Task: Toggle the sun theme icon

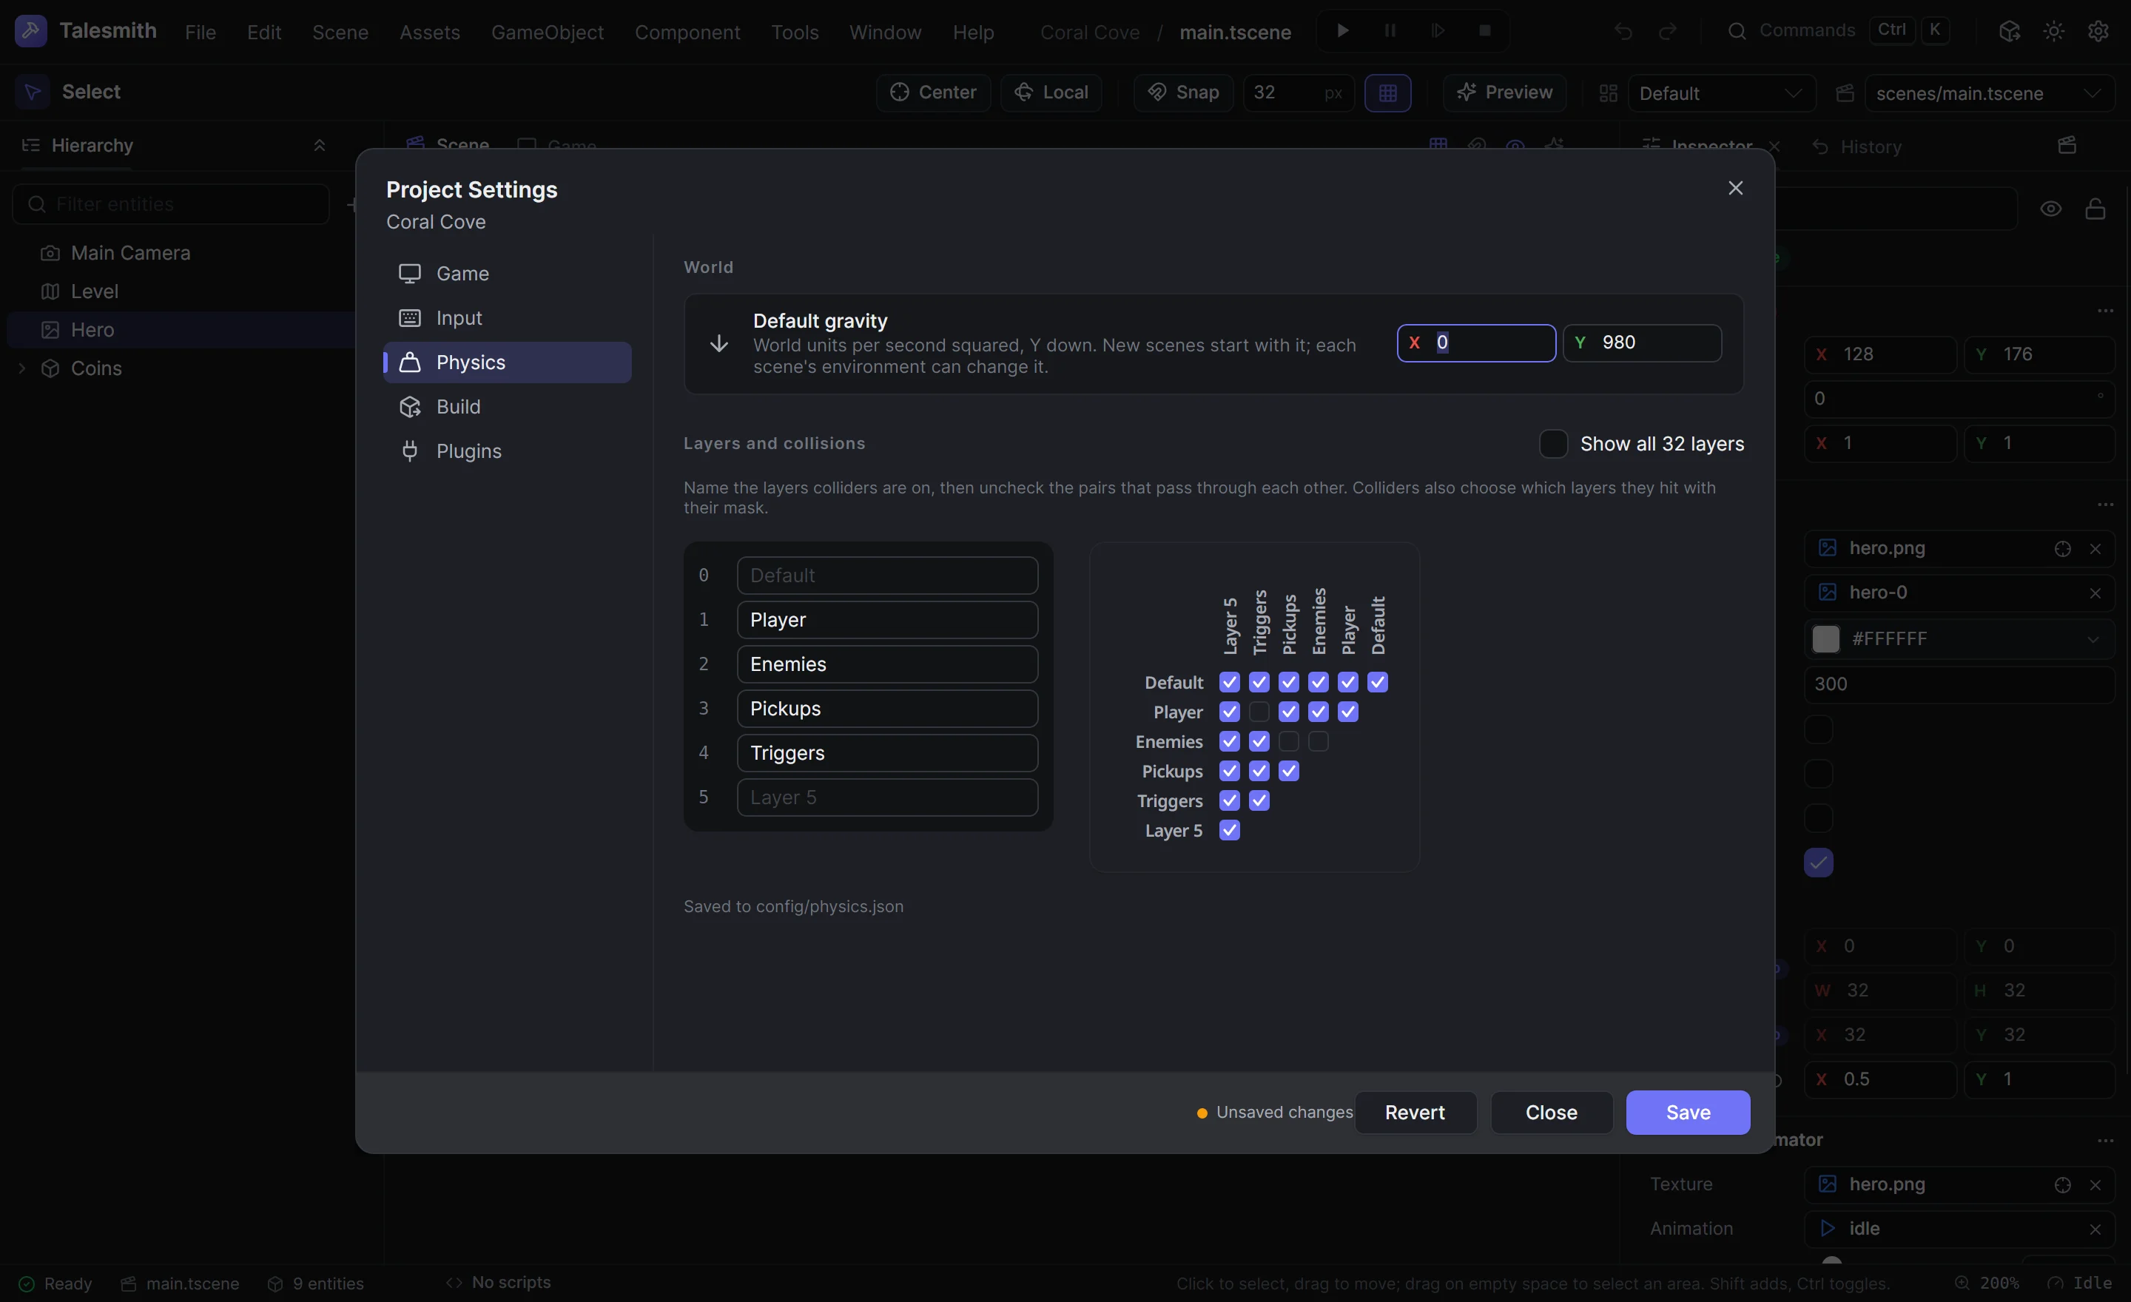Action: tap(2054, 31)
